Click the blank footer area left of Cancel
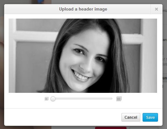 click(x=63, y=117)
